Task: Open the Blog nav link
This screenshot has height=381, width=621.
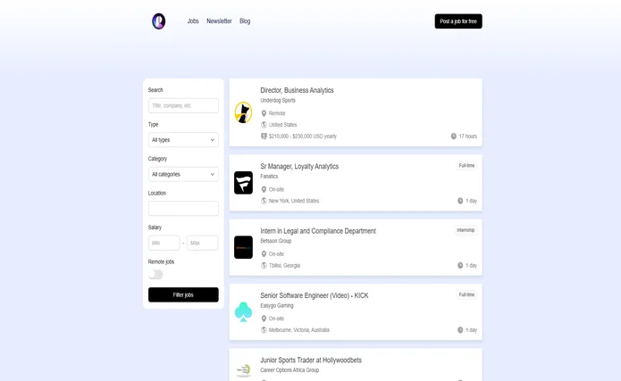Action: (245, 21)
